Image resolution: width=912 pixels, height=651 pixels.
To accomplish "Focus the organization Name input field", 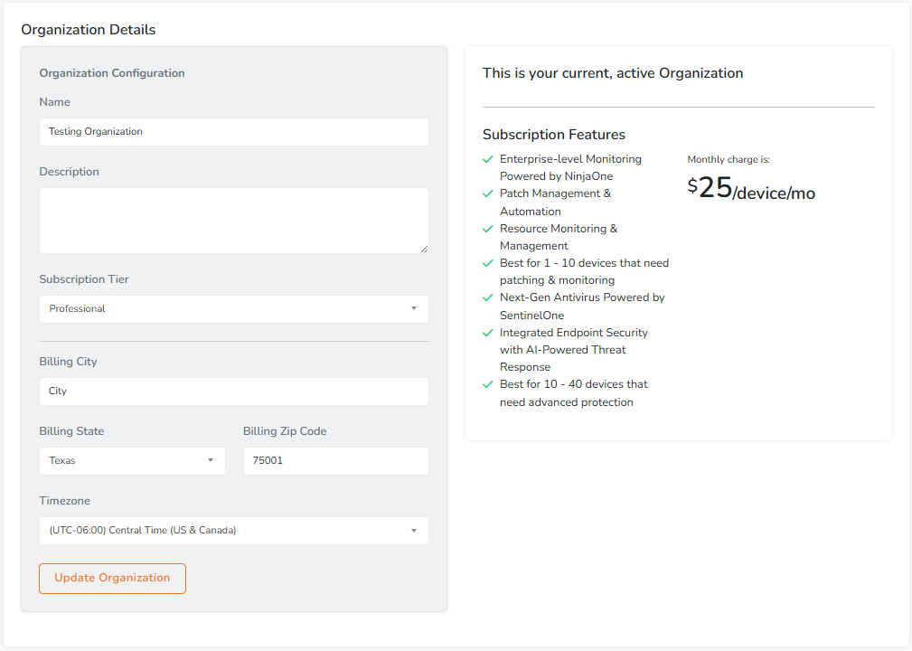I will tap(233, 132).
